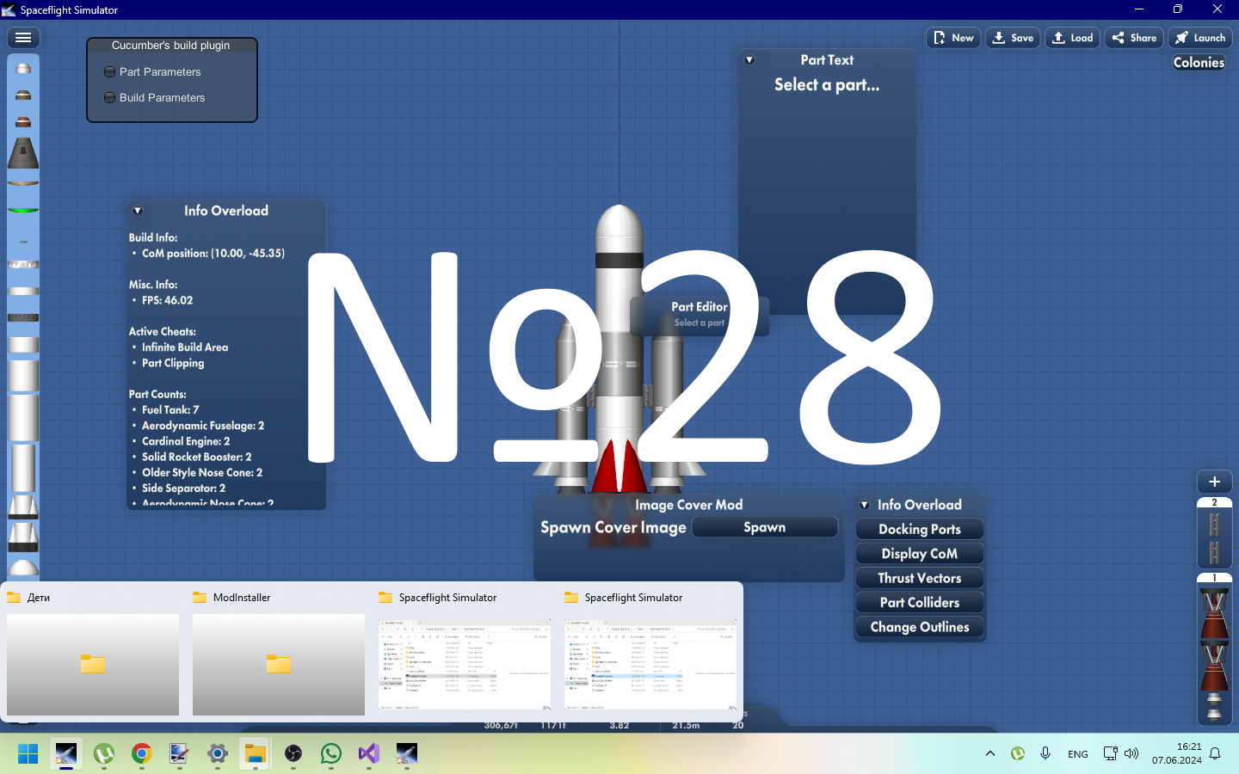Select stage 1 with the engines
Screen dimensions: 1239x774
click(1215, 648)
